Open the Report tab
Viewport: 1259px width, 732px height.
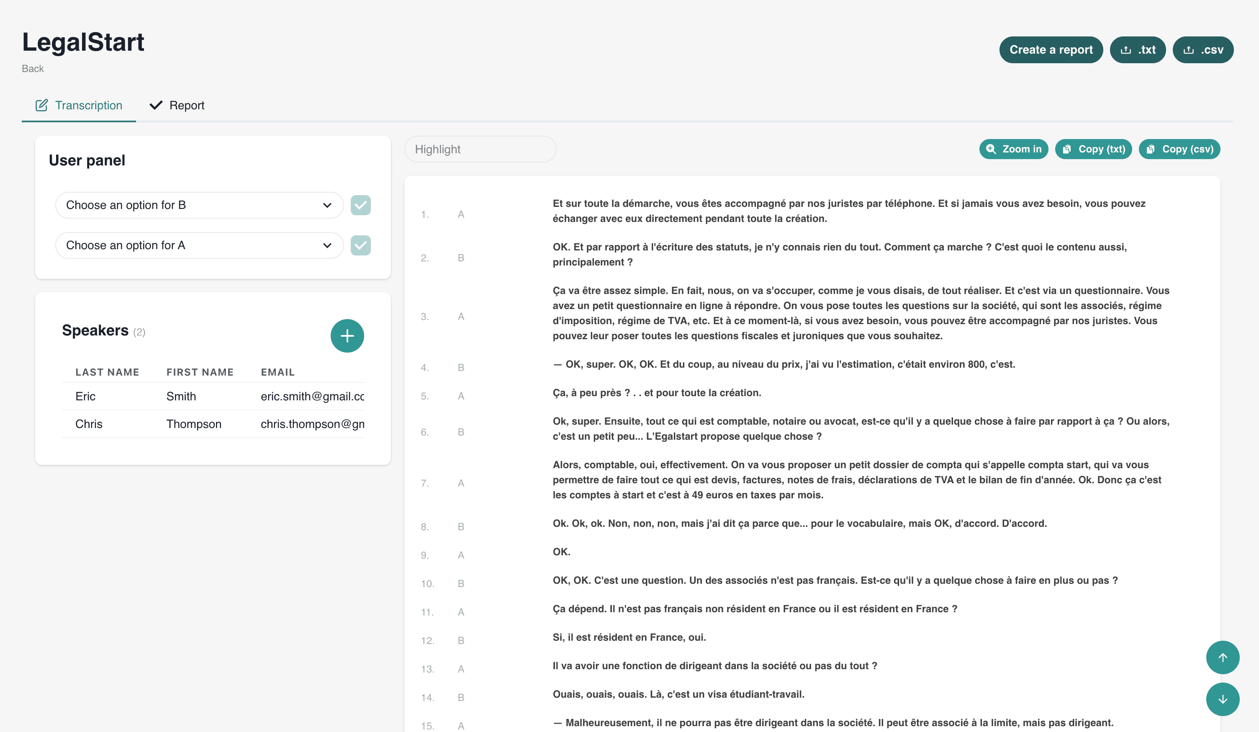(177, 105)
